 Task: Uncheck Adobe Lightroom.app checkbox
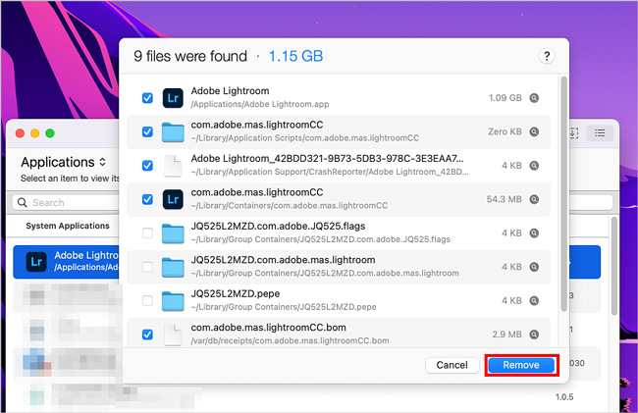pos(147,98)
